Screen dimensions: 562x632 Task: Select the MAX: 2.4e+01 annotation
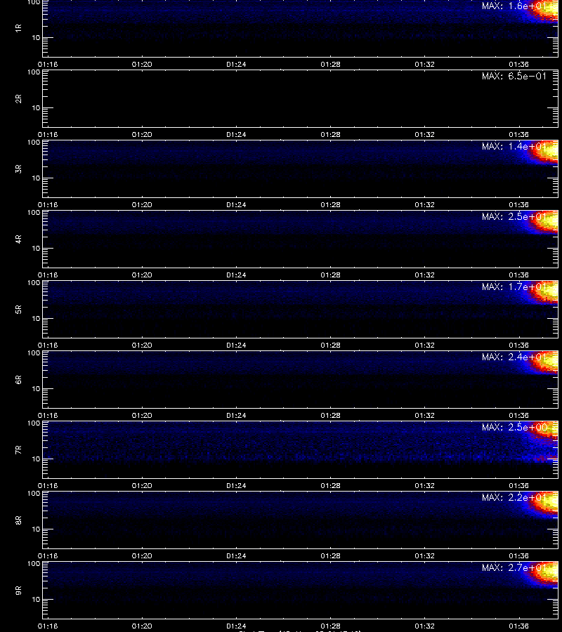(514, 357)
